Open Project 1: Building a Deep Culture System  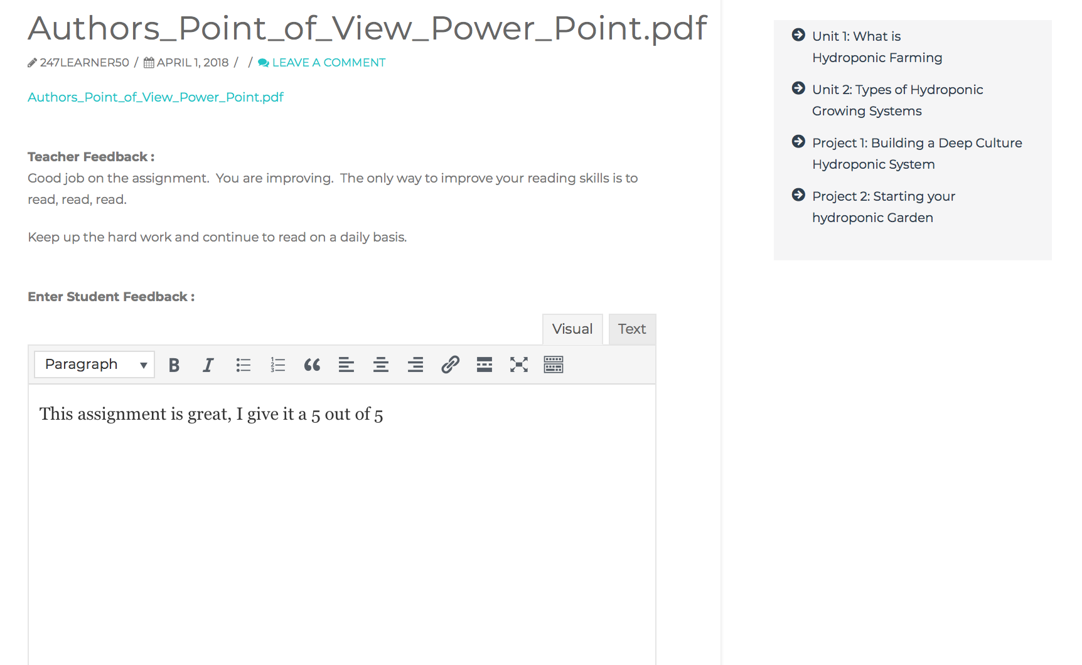917,154
